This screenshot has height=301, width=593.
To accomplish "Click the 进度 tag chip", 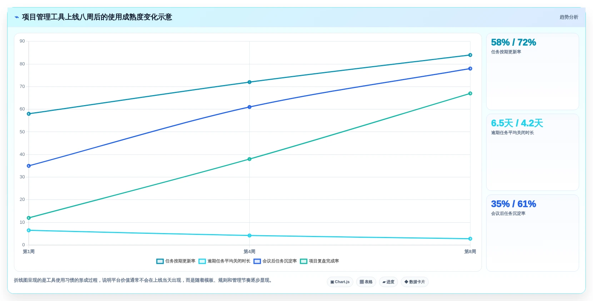I will coord(388,282).
